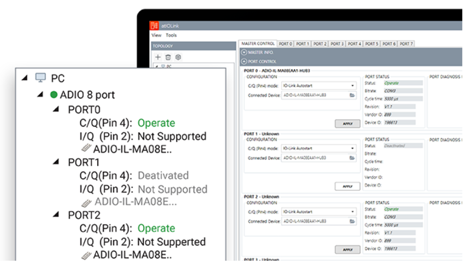Collapse the PORT CONTROL section
463x264 pixels.
(244, 61)
